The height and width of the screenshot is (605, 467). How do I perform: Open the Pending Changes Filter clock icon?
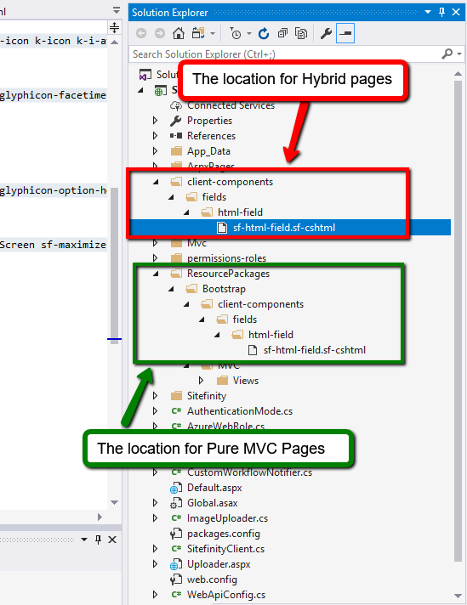235,34
